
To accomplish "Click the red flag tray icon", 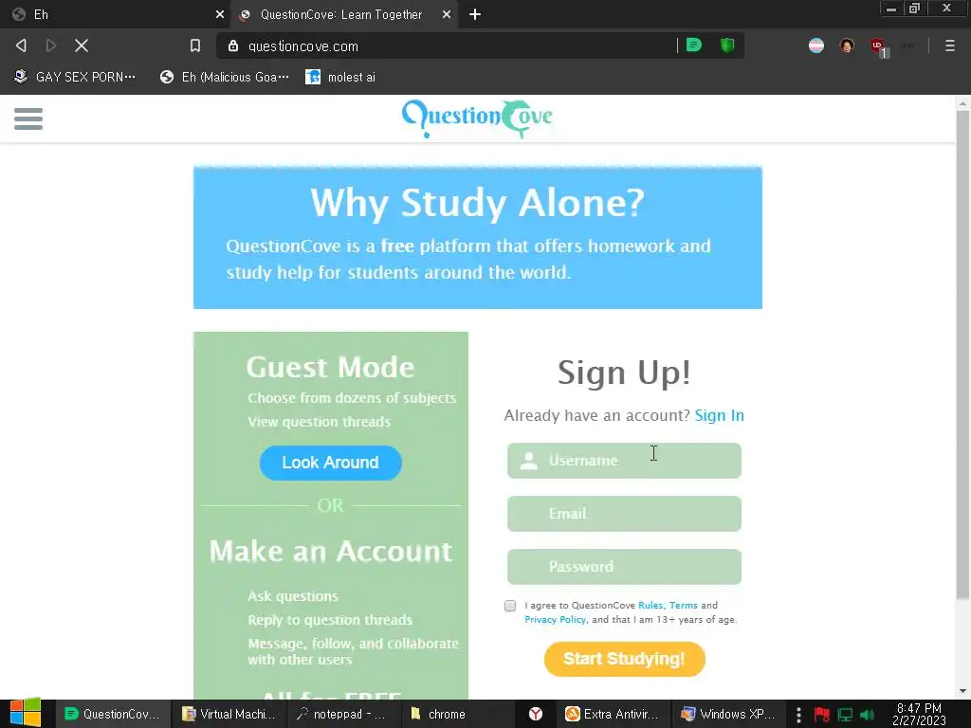I will tap(821, 715).
